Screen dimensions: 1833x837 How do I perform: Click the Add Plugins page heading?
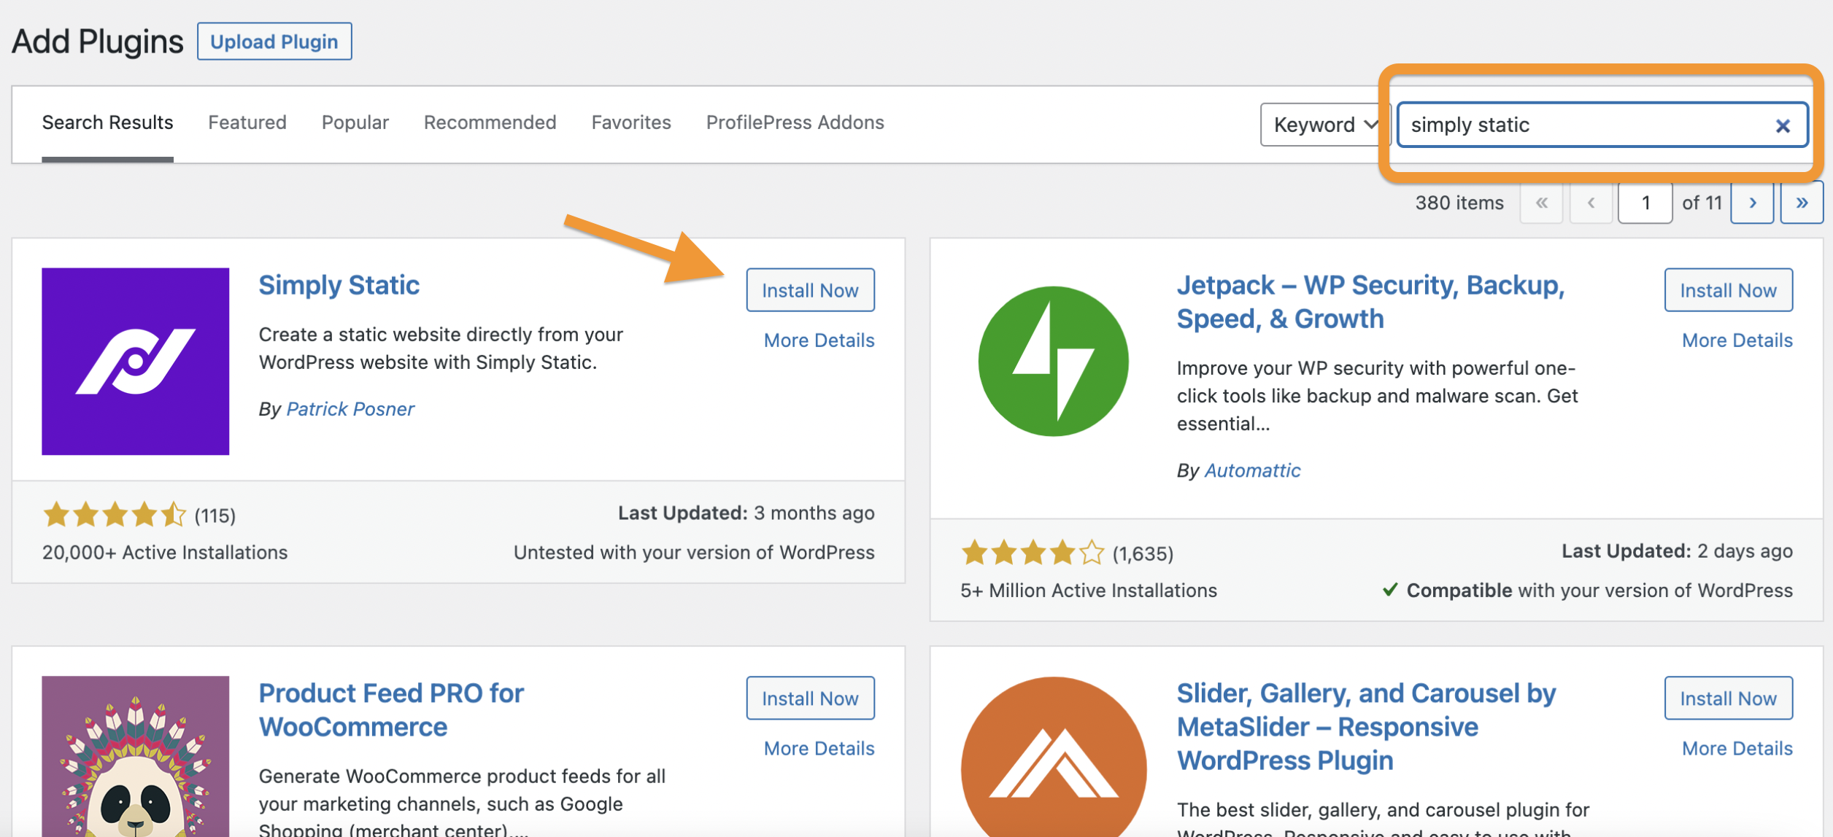98,42
